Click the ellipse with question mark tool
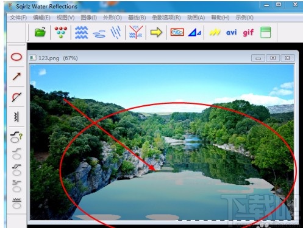Viewport: 303px width, 228px height. pos(16,137)
